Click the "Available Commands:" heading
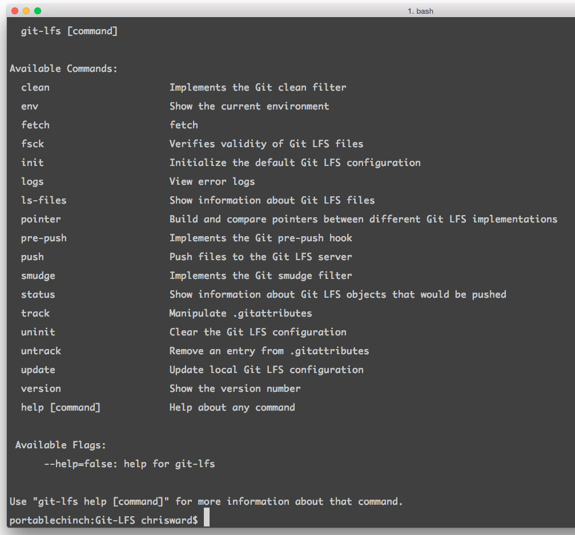Viewport: 575px width, 535px height. [x=63, y=68]
